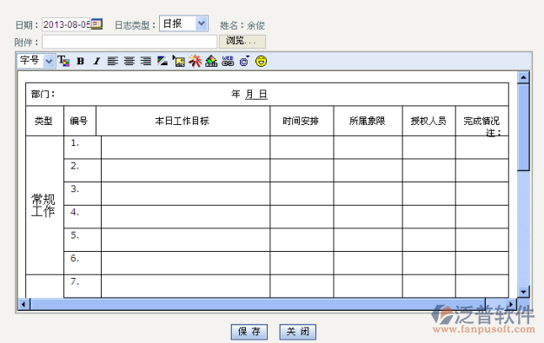Open the smiley emoticon picker
The width and height of the screenshot is (544, 343).
pyautogui.click(x=261, y=62)
